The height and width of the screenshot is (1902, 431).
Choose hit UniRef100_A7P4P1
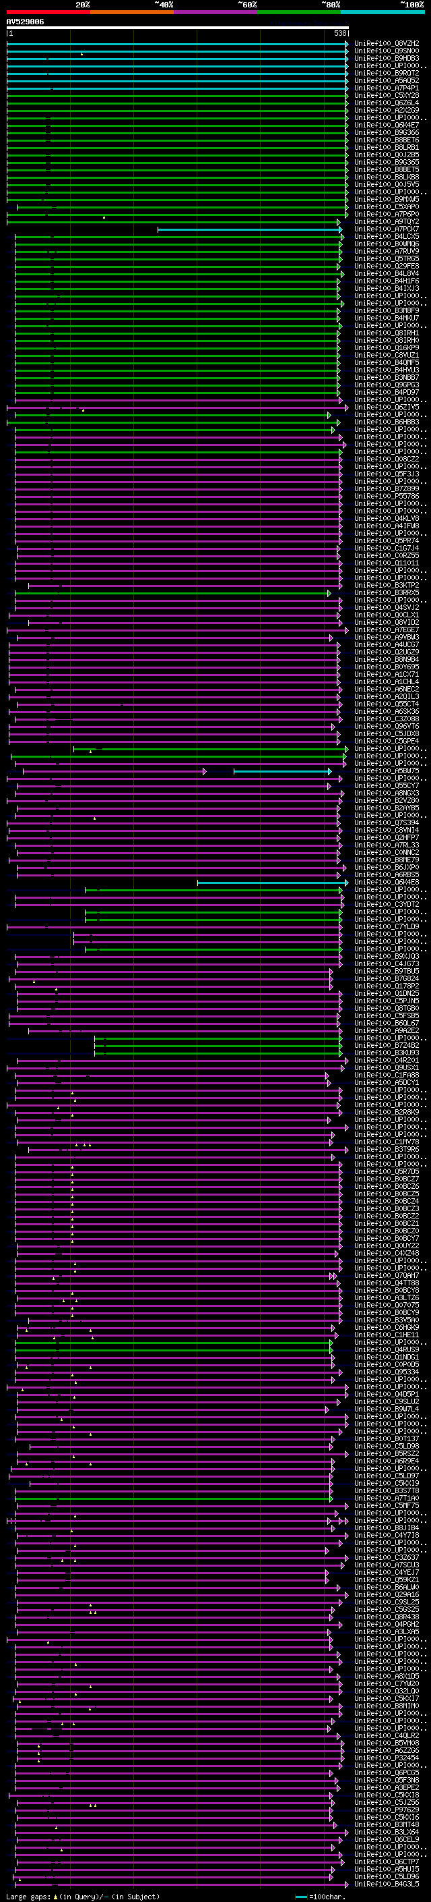click(387, 88)
